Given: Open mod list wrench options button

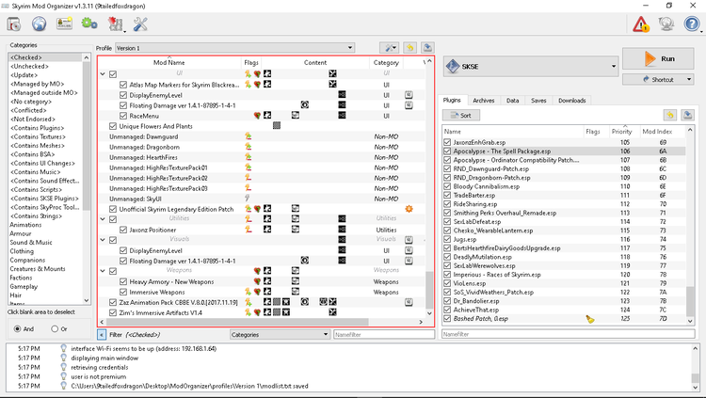Looking at the screenshot, I should click(389, 48).
